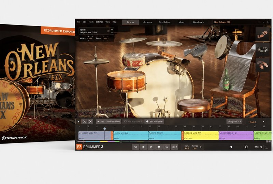The height and width of the screenshot is (184, 273).
Task: Click the Sign. 4/4 time signature
Action: [186, 147]
